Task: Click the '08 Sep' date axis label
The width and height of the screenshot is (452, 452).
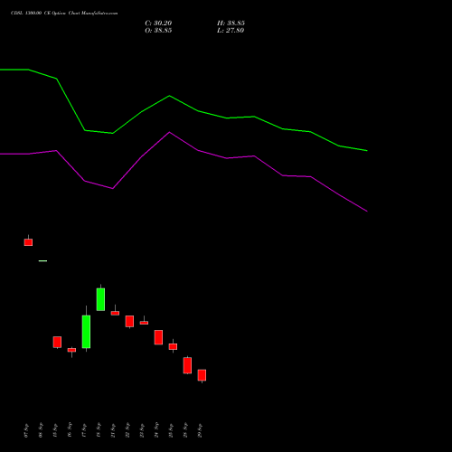Action: click(x=41, y=430)
